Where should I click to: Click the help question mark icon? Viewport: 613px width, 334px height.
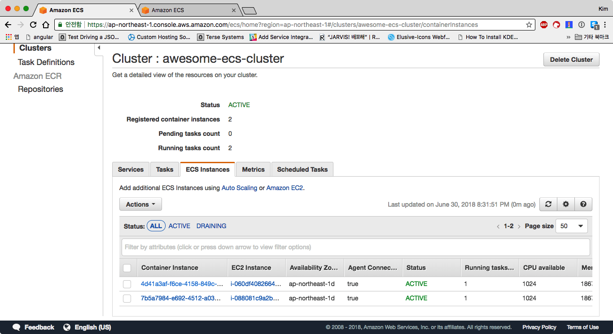tap(583, 204)
